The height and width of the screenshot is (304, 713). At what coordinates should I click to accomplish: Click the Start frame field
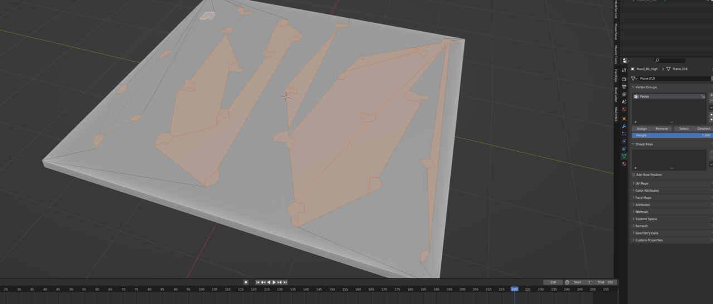(x=583, y=282)
